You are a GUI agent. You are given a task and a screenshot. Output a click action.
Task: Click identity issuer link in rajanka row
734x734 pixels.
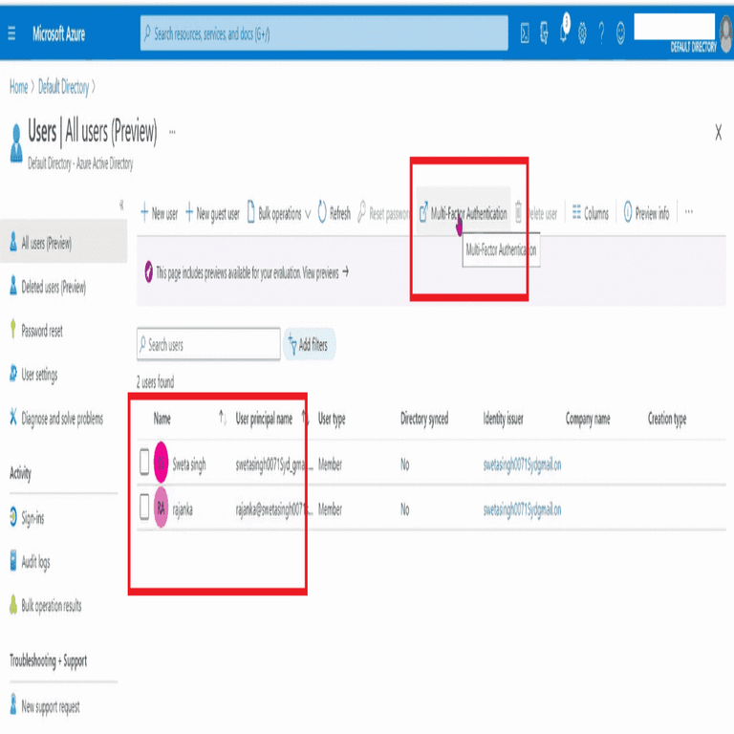[522, 509]
